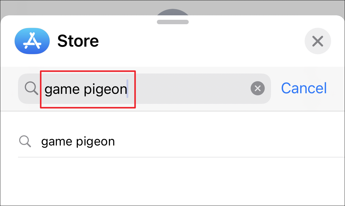
Task: Tap the empty part of the search bar
Action: tap(189, 89)
